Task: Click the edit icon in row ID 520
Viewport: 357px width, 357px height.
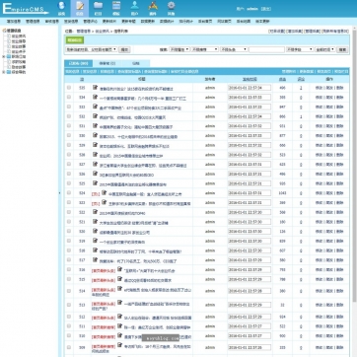Action: pos(95,232)
